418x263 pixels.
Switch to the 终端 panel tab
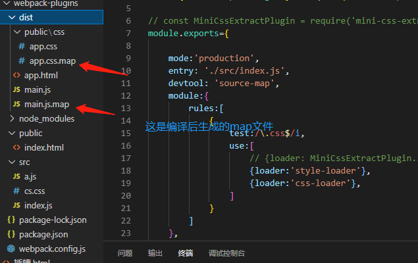185,253
